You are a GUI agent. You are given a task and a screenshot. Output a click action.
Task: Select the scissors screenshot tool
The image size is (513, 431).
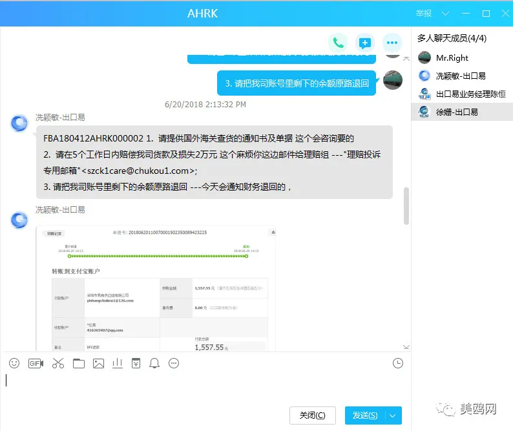point(58,363)
